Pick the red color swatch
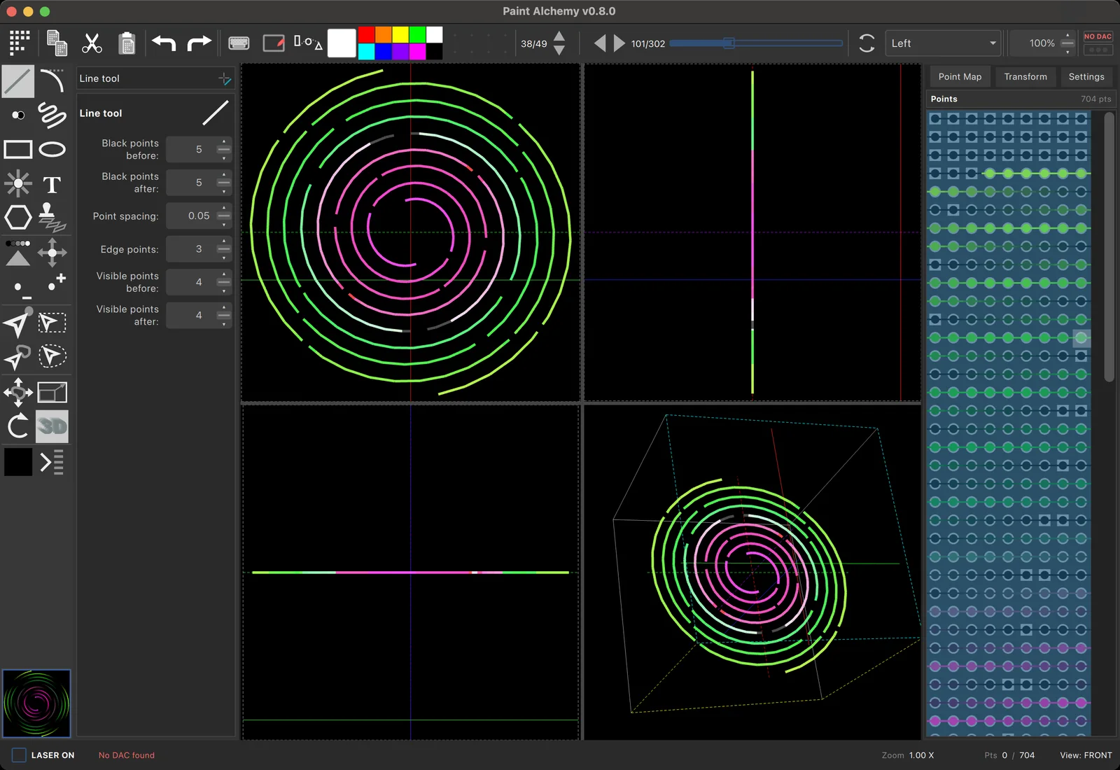 point(366,35)
